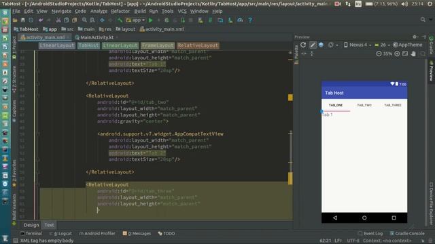Click the Tab 1 text in preview
This screenshot has width=435, height=244.
coord(328,115)
